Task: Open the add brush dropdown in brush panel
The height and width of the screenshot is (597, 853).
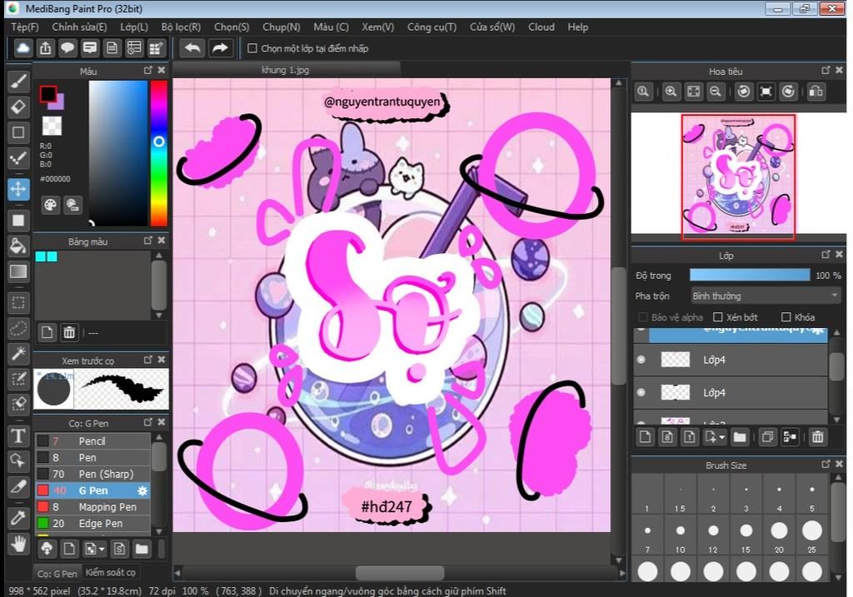Action: pos(102,550)
